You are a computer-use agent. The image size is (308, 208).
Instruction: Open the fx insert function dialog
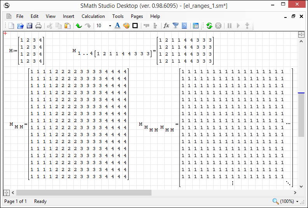[166, 26]
